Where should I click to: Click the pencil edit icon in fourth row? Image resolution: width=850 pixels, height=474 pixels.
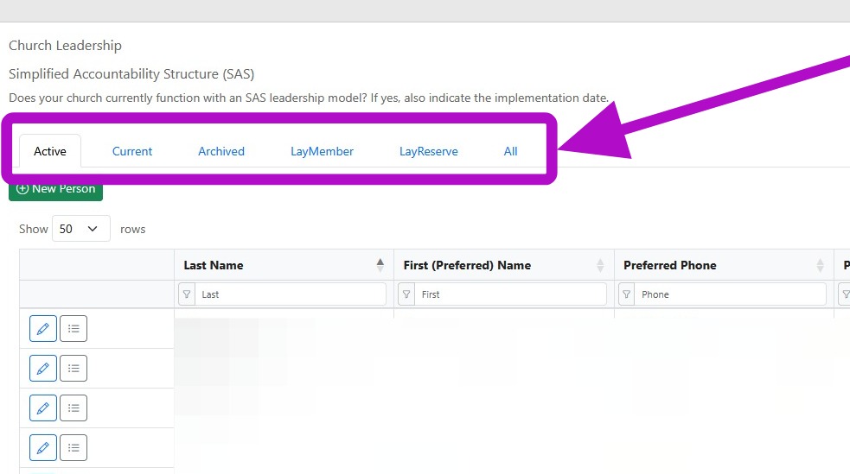tap(43, 448)
